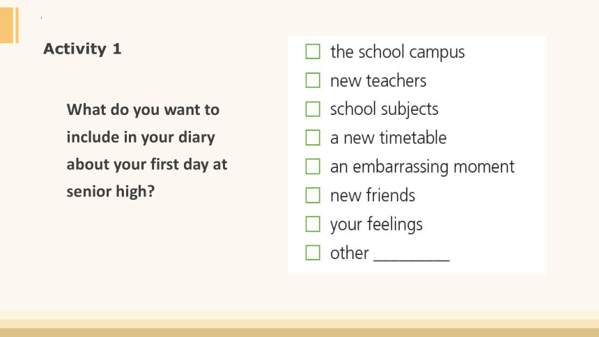Select the 'school subjects' checkbox
The height and width of the screenshot is (337, 599).
coord(313,109)
